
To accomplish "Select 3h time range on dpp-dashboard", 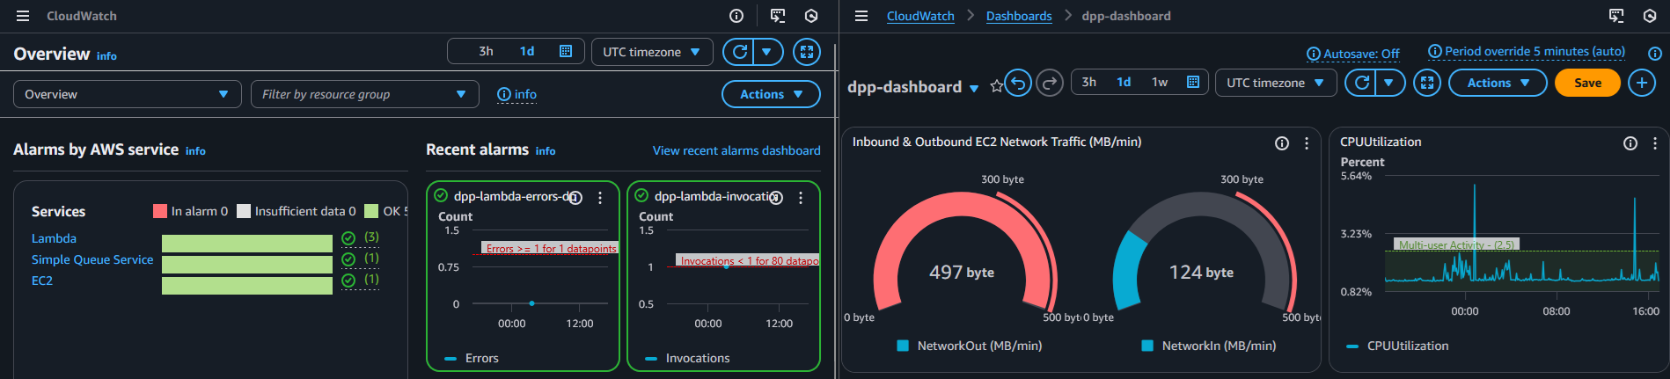I will pos(1089,82).
